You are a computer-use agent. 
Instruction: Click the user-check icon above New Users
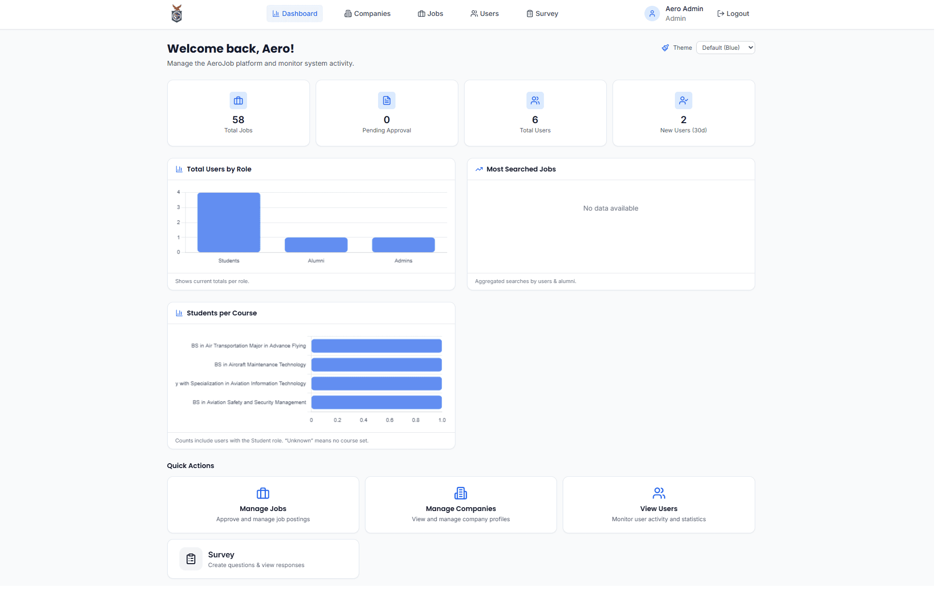684,100
